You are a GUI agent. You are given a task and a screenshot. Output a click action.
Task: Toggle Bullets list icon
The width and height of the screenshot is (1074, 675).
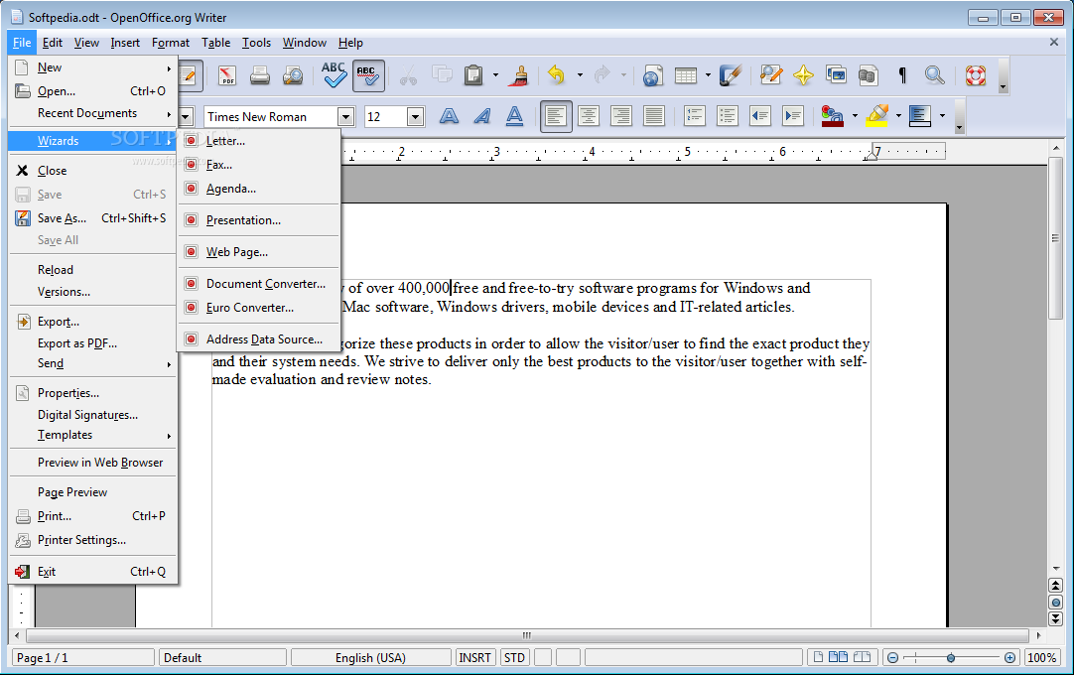[728, 116]
